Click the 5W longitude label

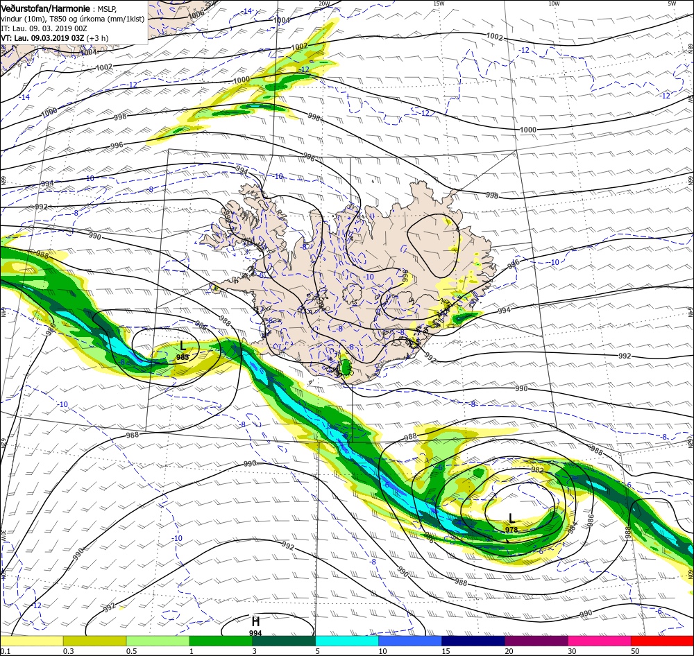tap(672, 3)
